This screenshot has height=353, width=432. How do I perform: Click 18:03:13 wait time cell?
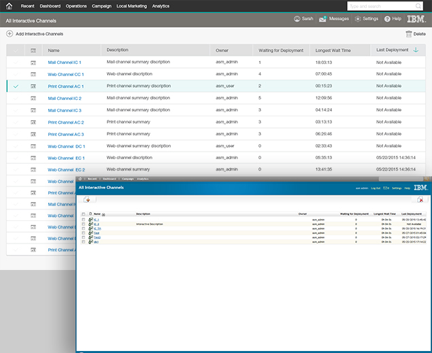pos(323,63)
